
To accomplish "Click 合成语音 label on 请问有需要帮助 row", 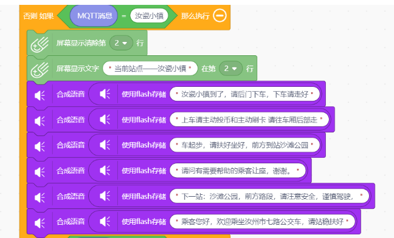I will point(71,171).
